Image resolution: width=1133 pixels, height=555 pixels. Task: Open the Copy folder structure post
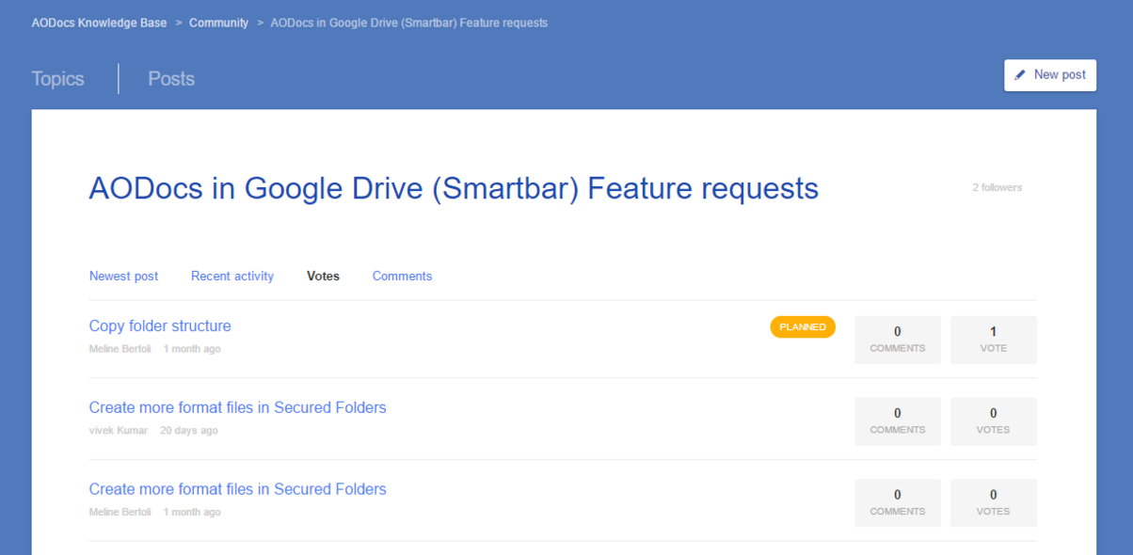[160, 326]
